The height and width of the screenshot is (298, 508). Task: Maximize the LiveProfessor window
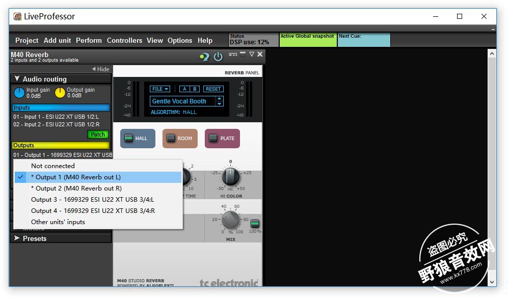(460, 16)
